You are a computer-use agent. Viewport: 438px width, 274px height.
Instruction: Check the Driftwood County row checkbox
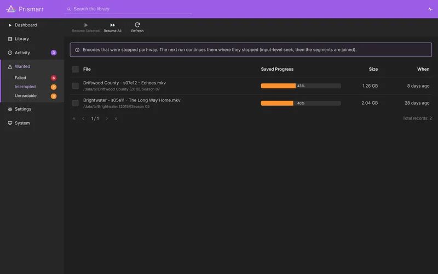click(x=76, y=86)
